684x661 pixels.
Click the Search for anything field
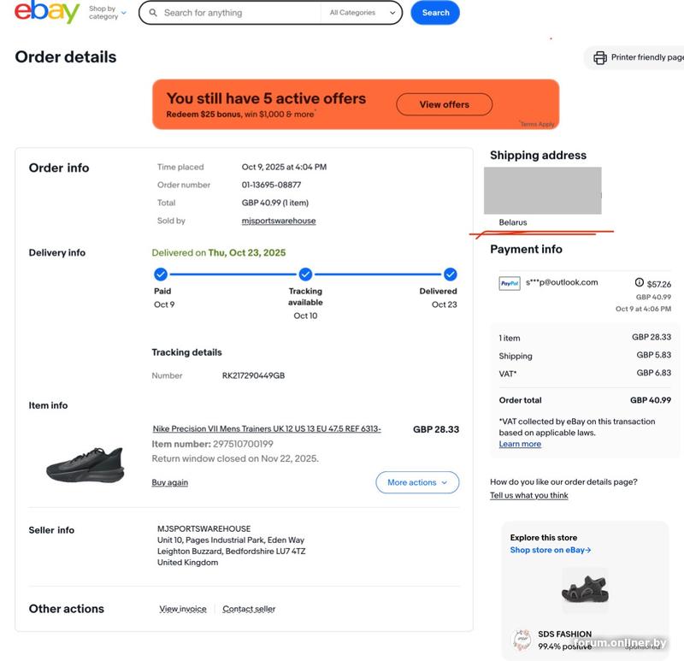[x=239, y=13]
